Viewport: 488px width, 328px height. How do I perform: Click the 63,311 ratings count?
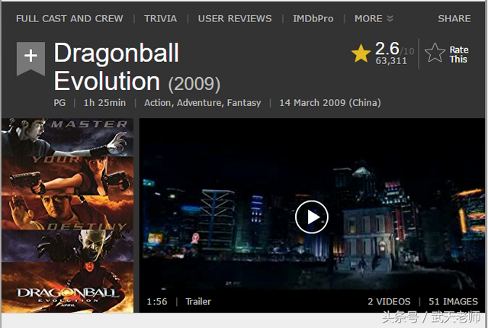pyautogui.click(x=391, y=61)
